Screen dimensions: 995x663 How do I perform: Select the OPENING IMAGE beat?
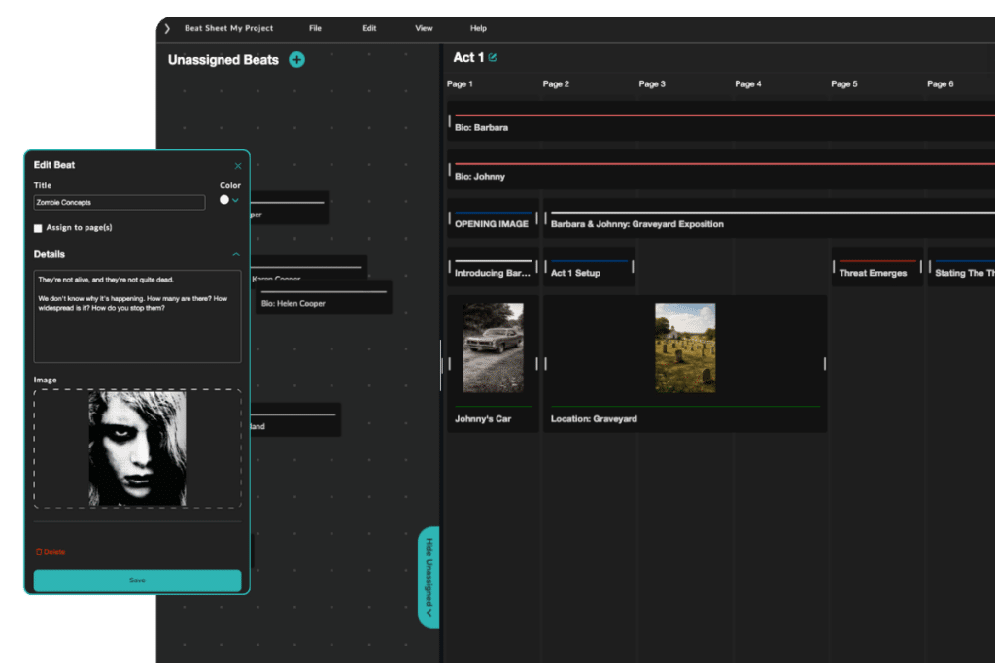click(493, 218)
